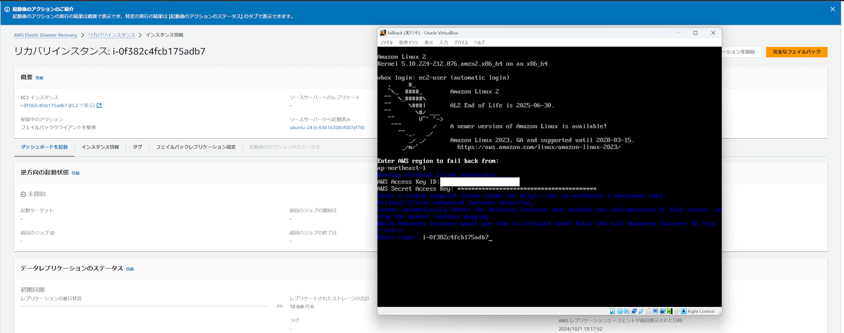Open shared folders indicator in VirtualBox status bar

coord(648,311)
